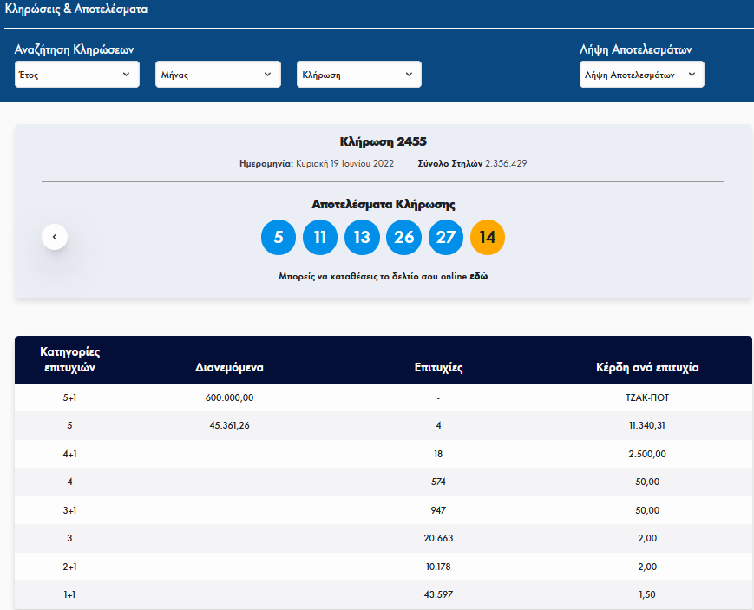
Task: Open the Έτος year dropdown
Action: [x=77, y=75]
